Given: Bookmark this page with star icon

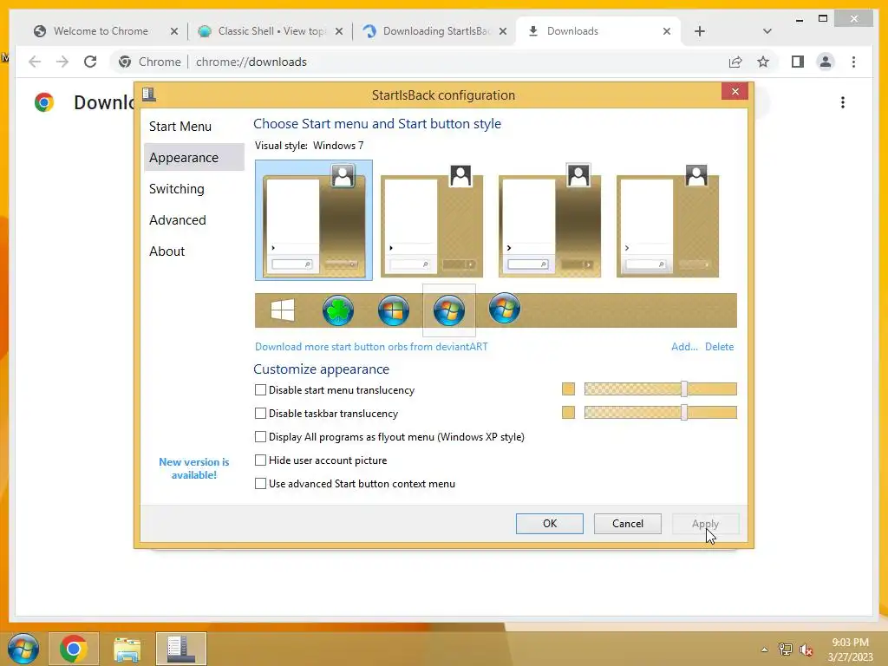Looking at the screenshot, I should click(763, 62).
